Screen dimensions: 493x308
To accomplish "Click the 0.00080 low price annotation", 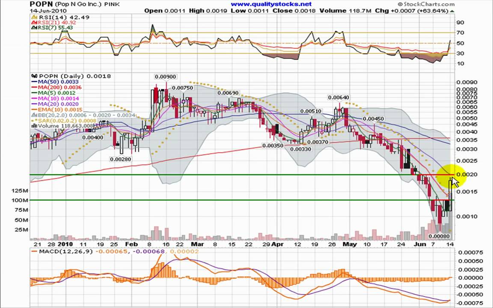I will pos(439,236).
